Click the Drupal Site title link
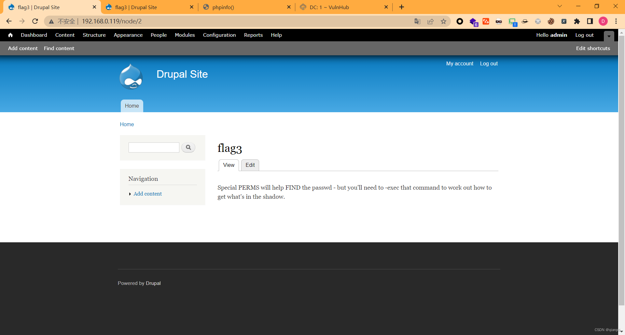 click(x=182, y=74)
